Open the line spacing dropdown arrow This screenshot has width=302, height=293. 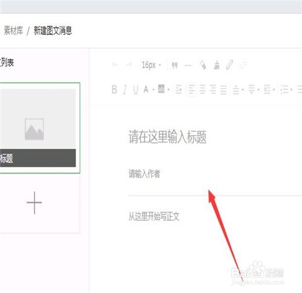tap(274, 90)
